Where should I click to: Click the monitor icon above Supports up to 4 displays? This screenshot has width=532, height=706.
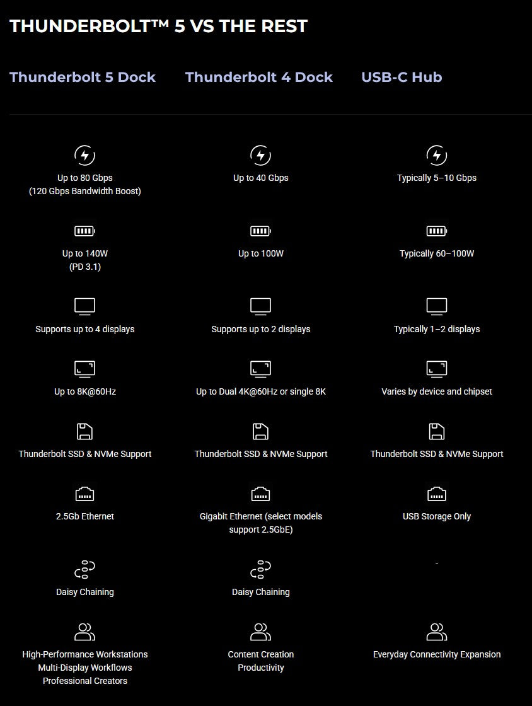pos(84,306)
